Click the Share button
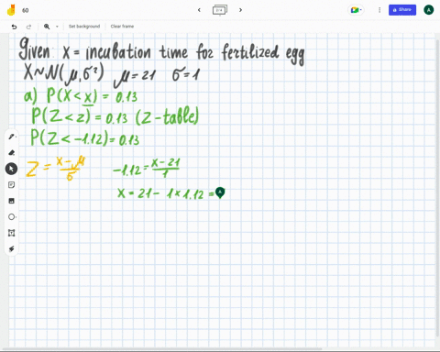Screen dimensions: 440x352 point(402,10)
